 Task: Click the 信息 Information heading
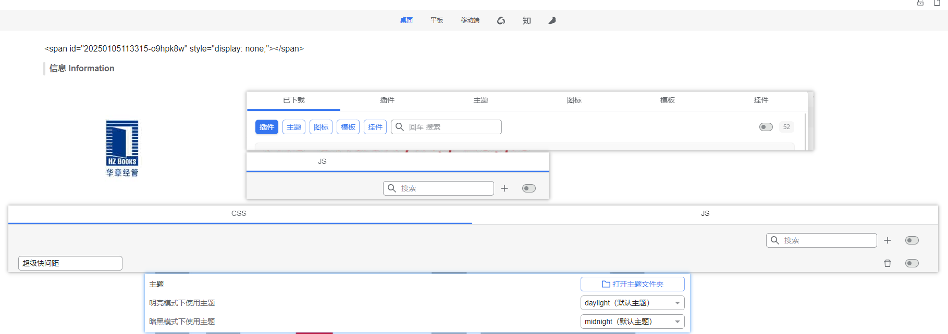coord(82,68)
